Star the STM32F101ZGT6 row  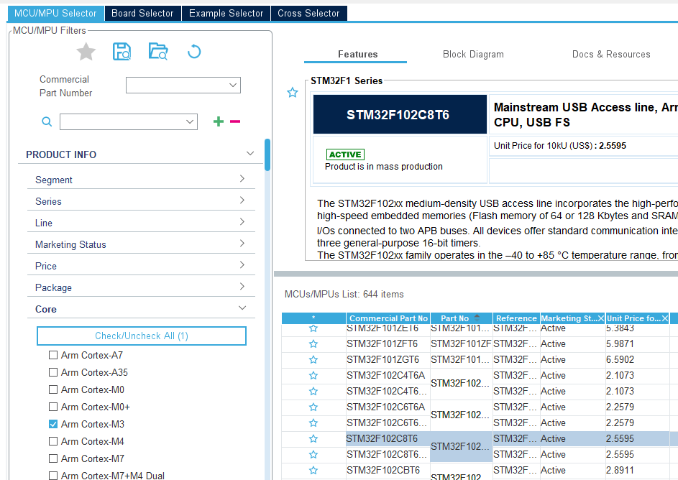[x=313, y=360]
